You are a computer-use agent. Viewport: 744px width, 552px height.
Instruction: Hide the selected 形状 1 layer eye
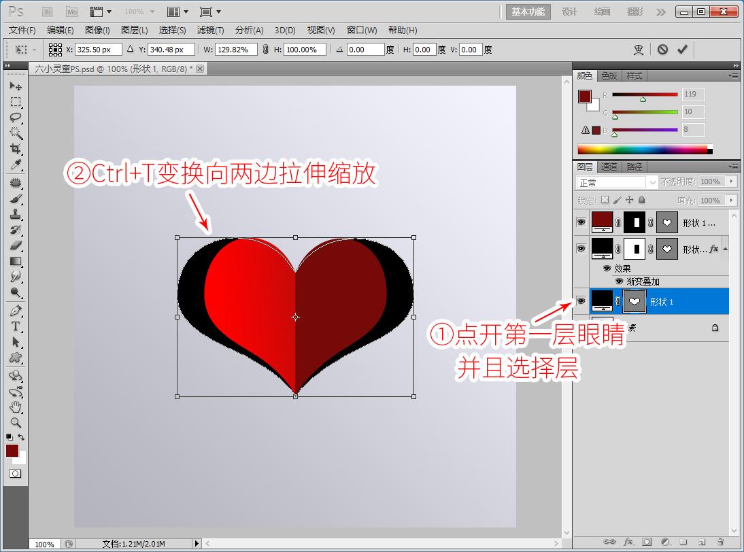tap(581, 301)
